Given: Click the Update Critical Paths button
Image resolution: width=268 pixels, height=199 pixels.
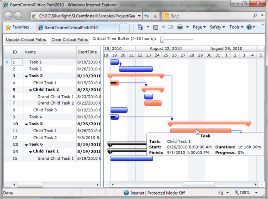Looking at the screenshot, I should coord(26,40).
